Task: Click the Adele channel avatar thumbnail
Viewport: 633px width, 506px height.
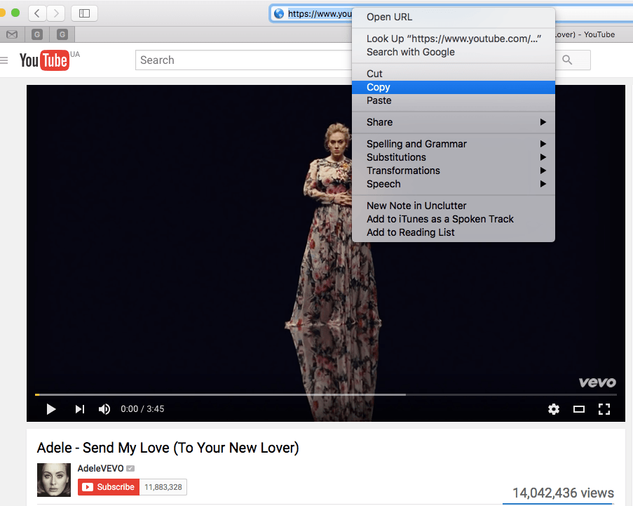Action: 54,480
